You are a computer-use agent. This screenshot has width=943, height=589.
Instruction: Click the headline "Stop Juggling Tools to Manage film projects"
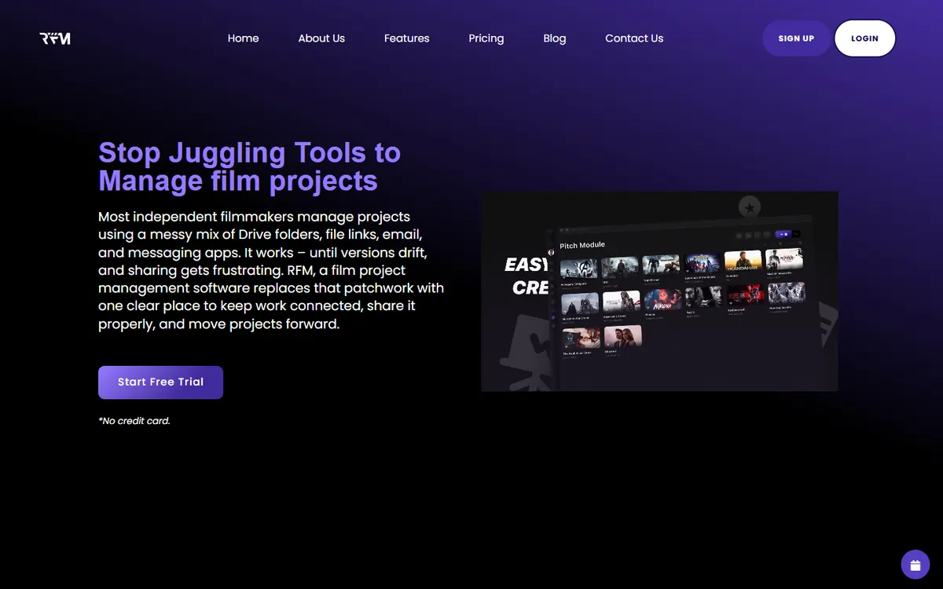pyautogui.click(x=250, y=166)
